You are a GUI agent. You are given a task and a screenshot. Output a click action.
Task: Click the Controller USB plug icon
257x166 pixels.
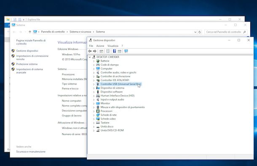(x=98, y=84)
